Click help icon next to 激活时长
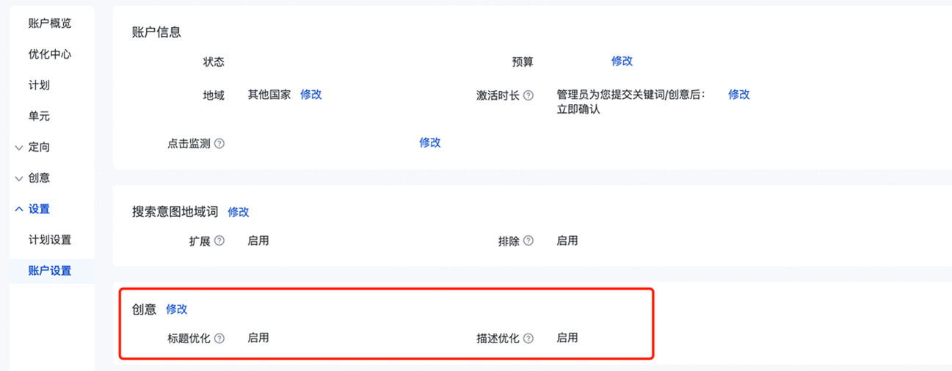 point(528,95)
